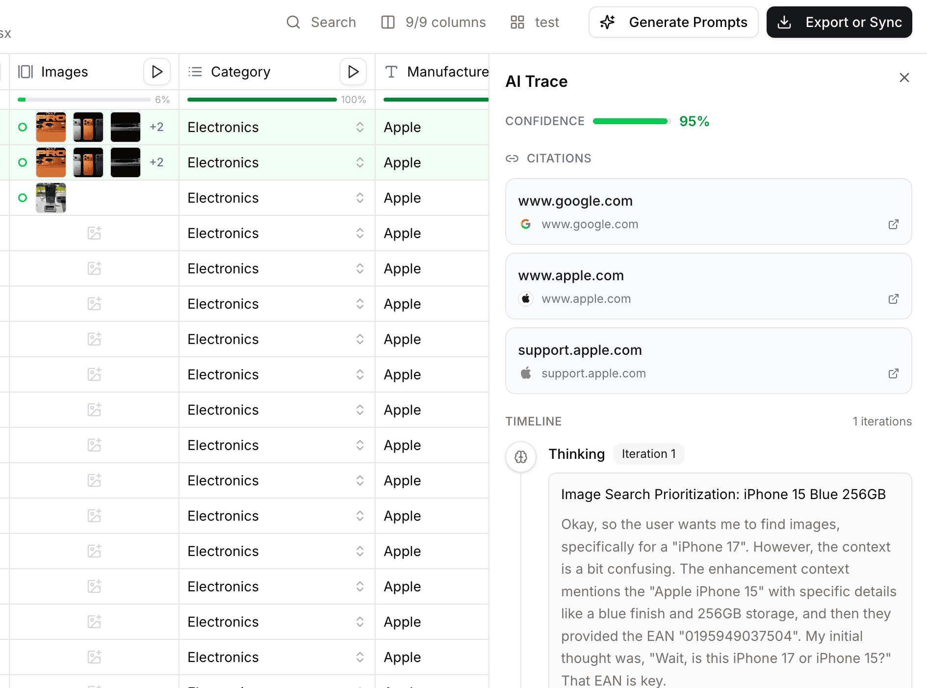Expand the Category dropdown in the eighth row
The width and height of the screenshot is (927, 688).
pyautogui.click(x=360, y=374)
